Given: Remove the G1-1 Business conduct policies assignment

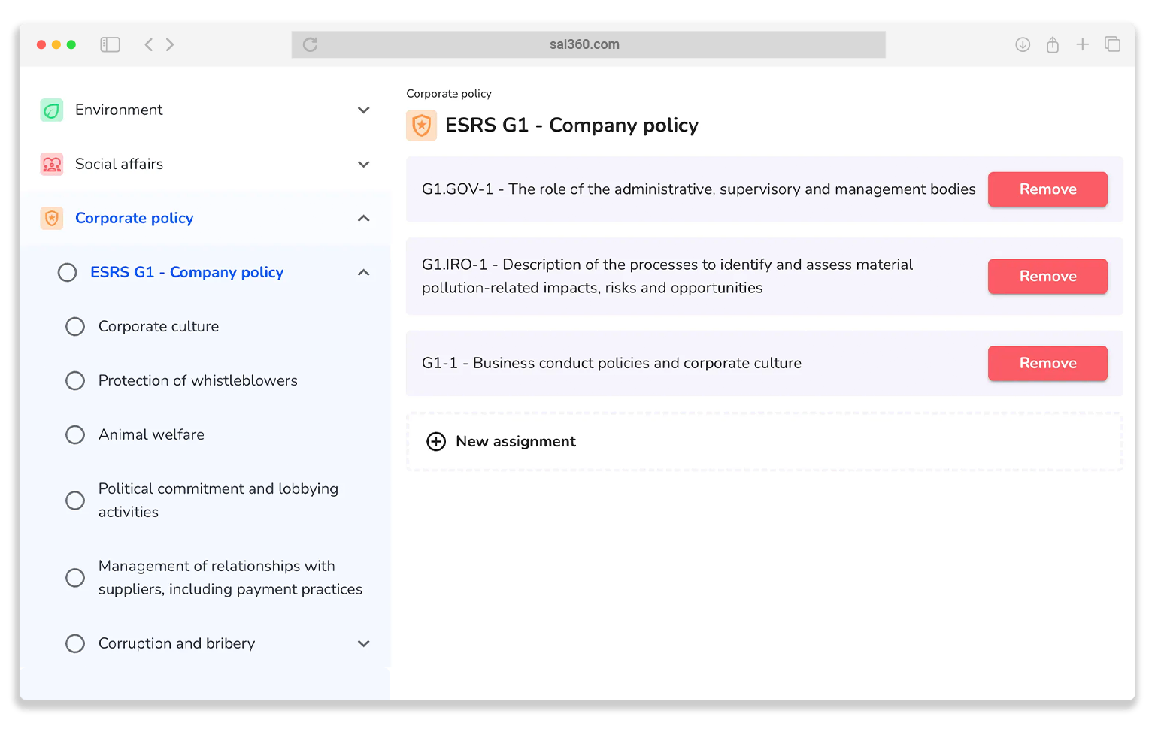Looking at the screenshot, I should (x=1047, y=364).
